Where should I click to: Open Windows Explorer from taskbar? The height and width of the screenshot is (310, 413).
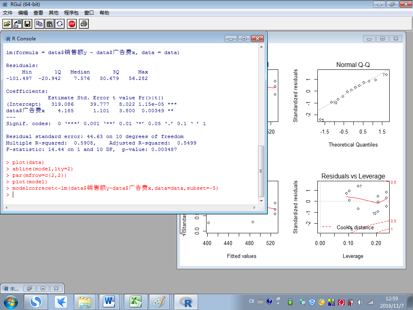point(85,302)
